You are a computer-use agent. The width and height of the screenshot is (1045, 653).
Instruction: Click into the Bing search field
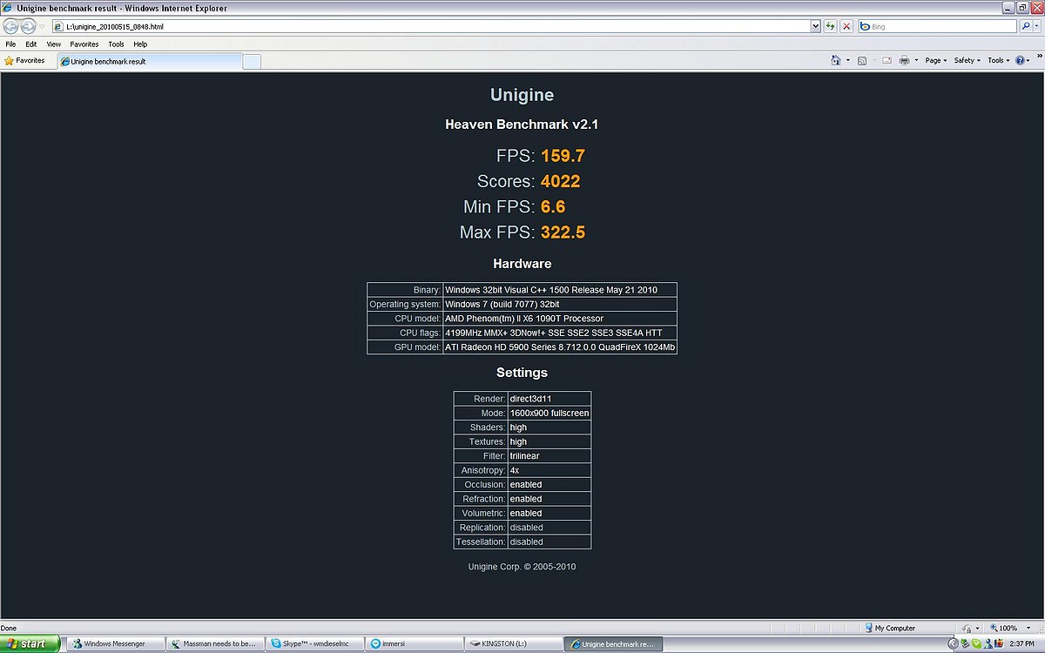click(x=936, y=26)
